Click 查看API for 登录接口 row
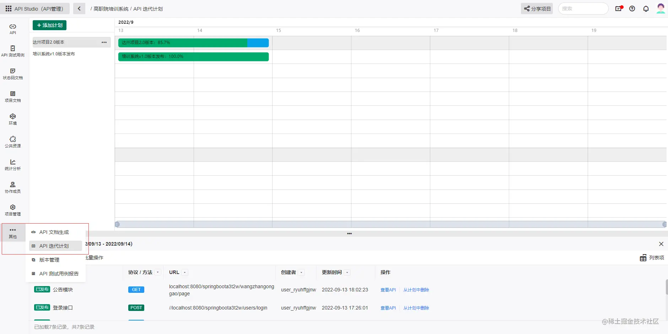The image size is (668, 334). pos(388,308)
